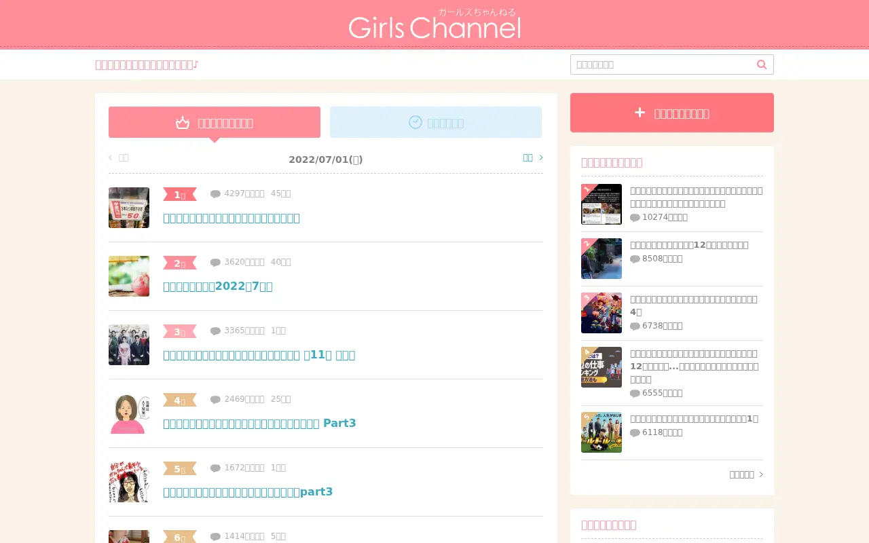Screen dimensions: 869x543
Task: Open thumbnail of rank 1 topic
Action: pos(129,208)
